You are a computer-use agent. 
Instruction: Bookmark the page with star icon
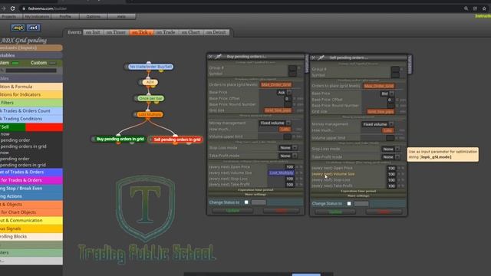[x=484, y=8]
